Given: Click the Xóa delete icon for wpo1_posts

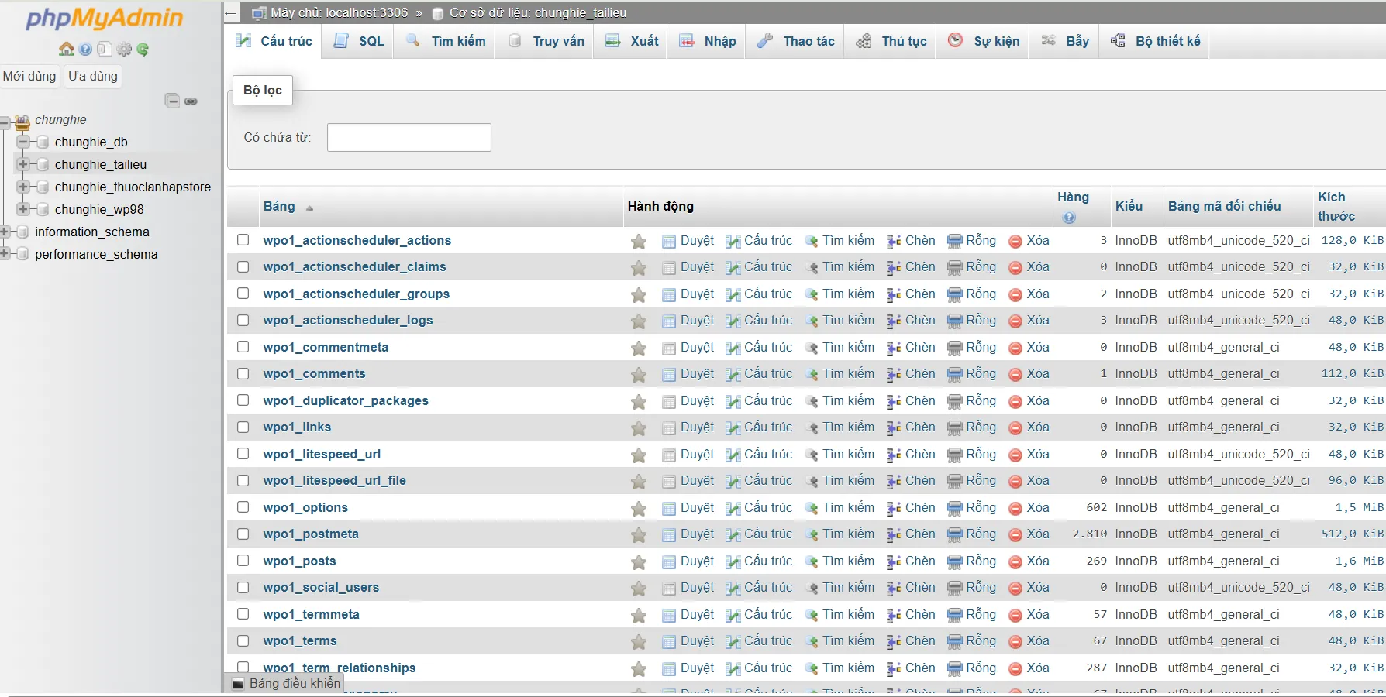Looking at the screenshot, I should tap(1015, 562).
